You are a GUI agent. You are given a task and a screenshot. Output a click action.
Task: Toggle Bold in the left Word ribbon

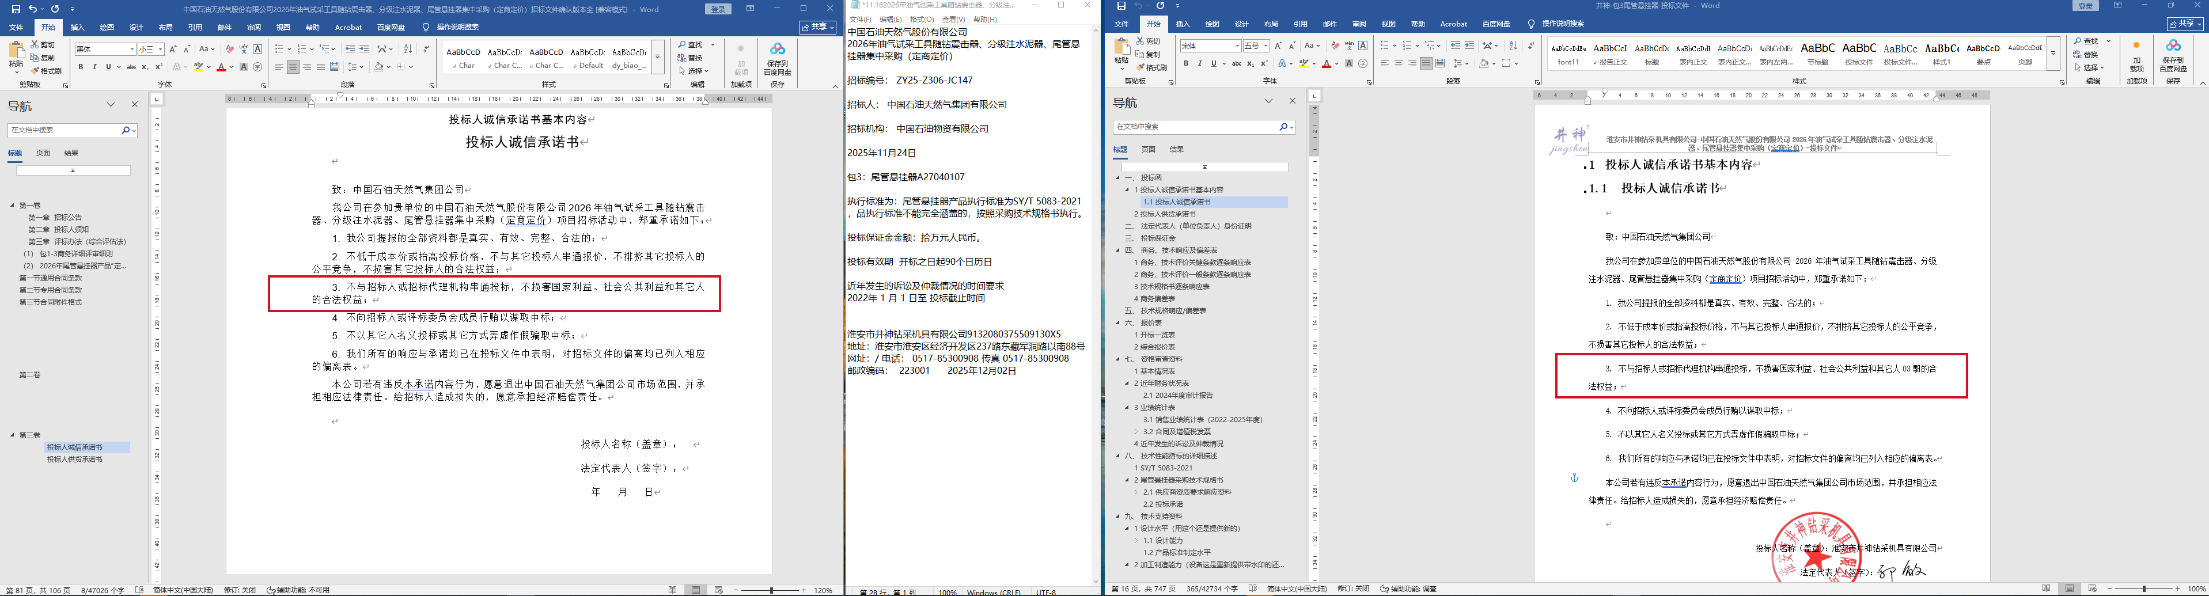point(81,67)
